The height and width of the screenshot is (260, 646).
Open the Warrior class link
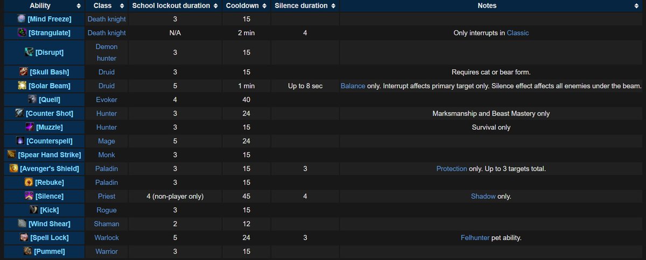pos(107,251)
